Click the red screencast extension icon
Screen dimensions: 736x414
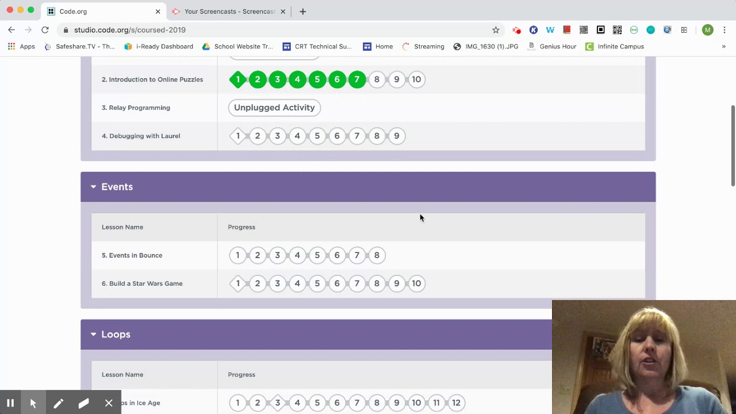(517, 30)
